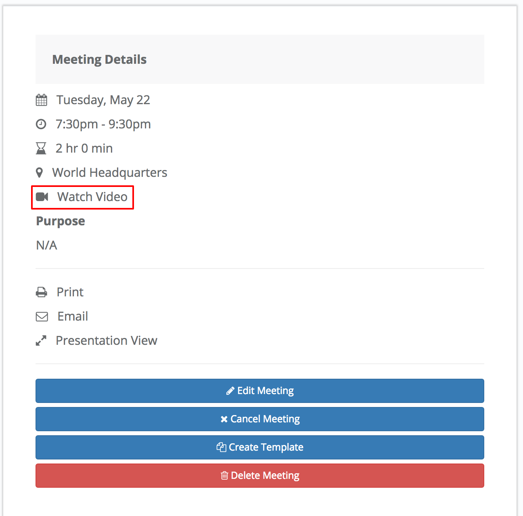Click the 7:30pm - 9:30pm time text
This screenshot has height=516, width=523.
[x=103, y=124]
